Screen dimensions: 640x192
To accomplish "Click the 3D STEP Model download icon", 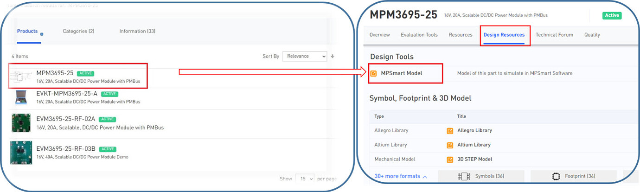I will (450, 160).
